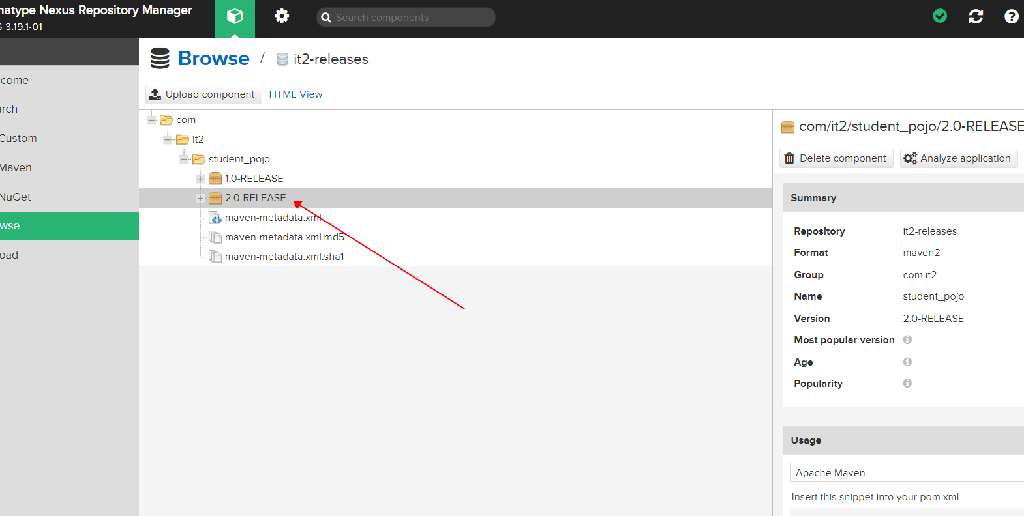
Task: Click the Usage section header
Action: coord(903,440)
